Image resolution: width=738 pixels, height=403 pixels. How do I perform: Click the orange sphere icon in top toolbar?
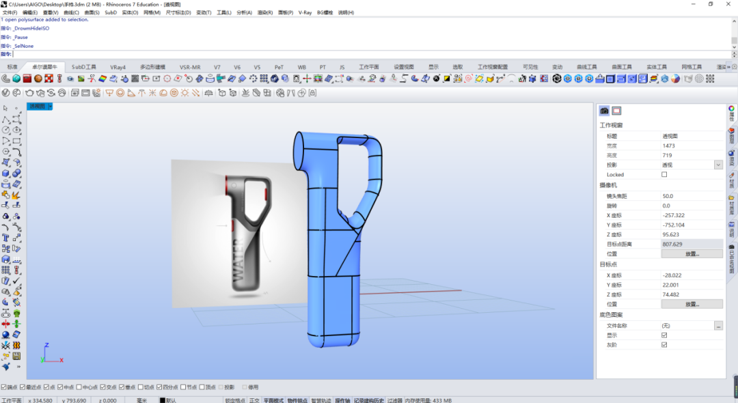[38, 79]
